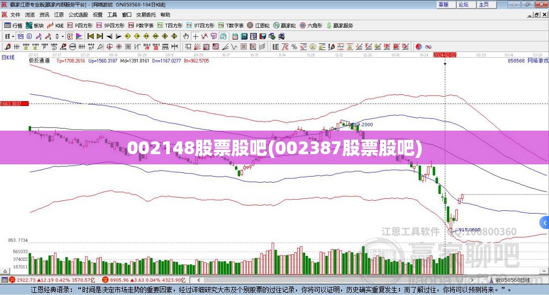The width and height of the screenshot is (549, 295).
Task: Click the infinity symbol icon
Action: coord(428,47)
